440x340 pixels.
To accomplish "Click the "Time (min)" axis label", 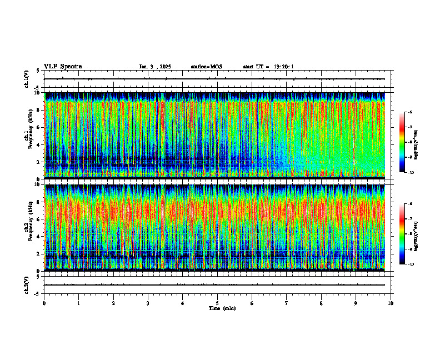I will coord(222,308).
